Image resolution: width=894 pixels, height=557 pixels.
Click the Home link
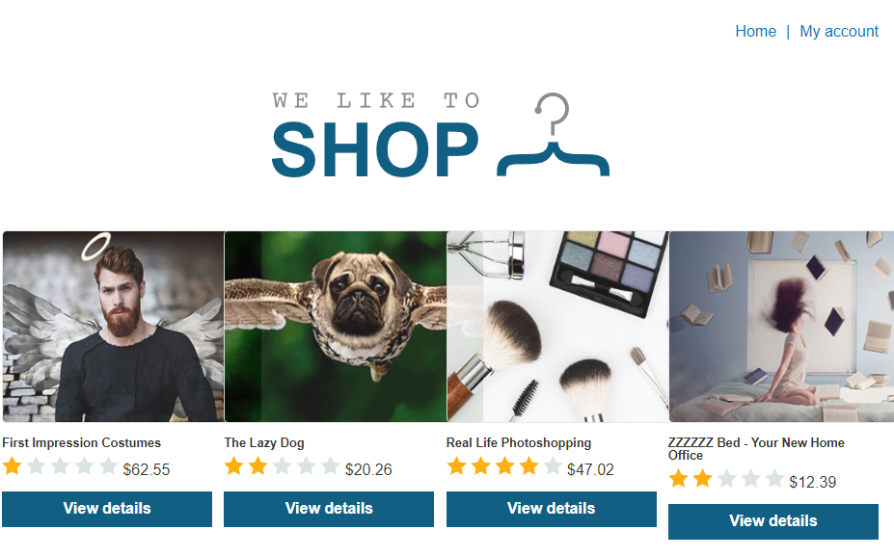pos(755,32)
